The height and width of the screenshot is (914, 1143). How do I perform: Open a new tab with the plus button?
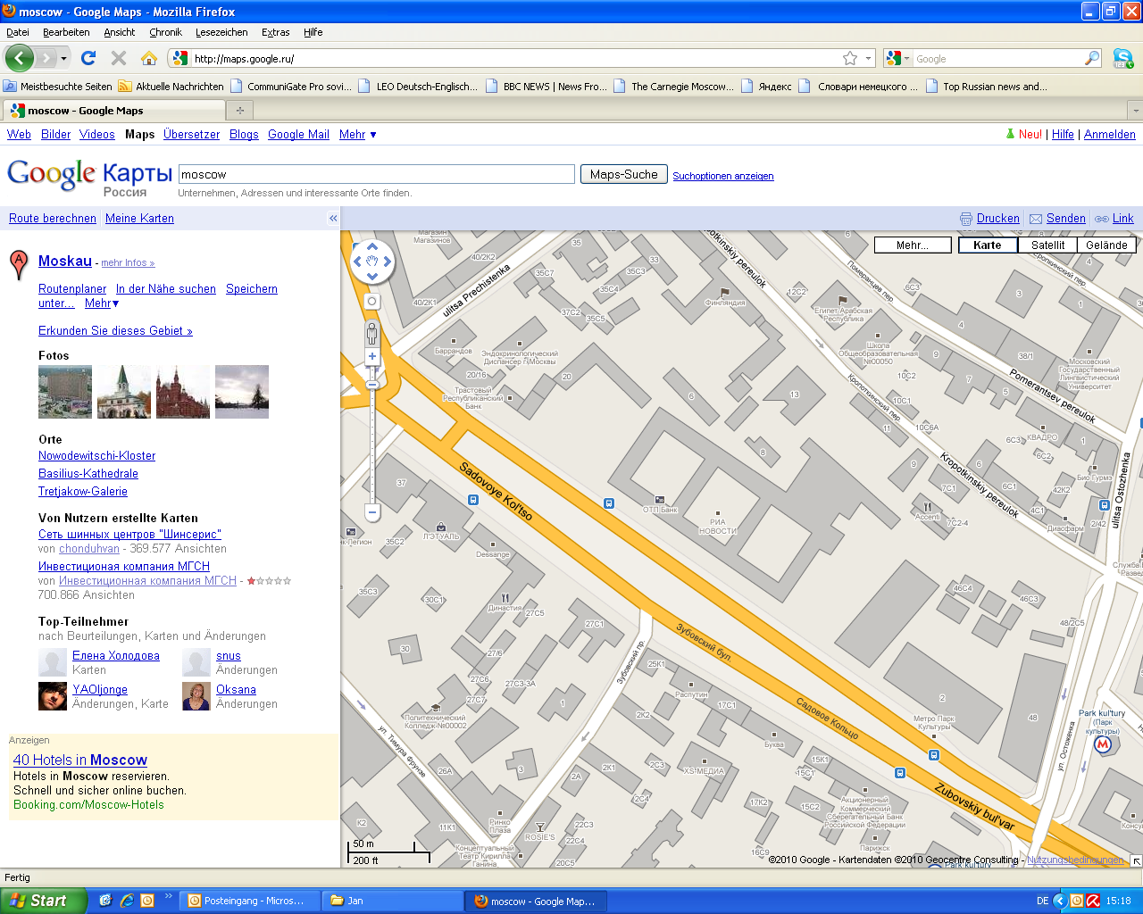239,111
